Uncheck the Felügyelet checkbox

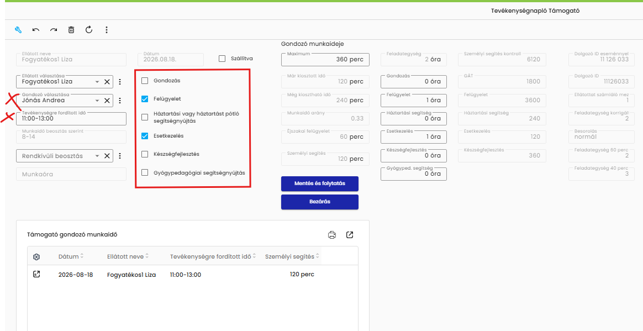coord(145,99)
